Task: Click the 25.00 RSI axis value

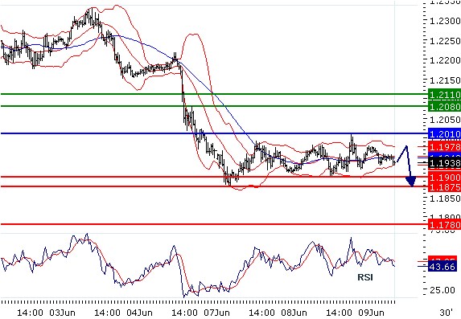Action: tap(442, 290)
